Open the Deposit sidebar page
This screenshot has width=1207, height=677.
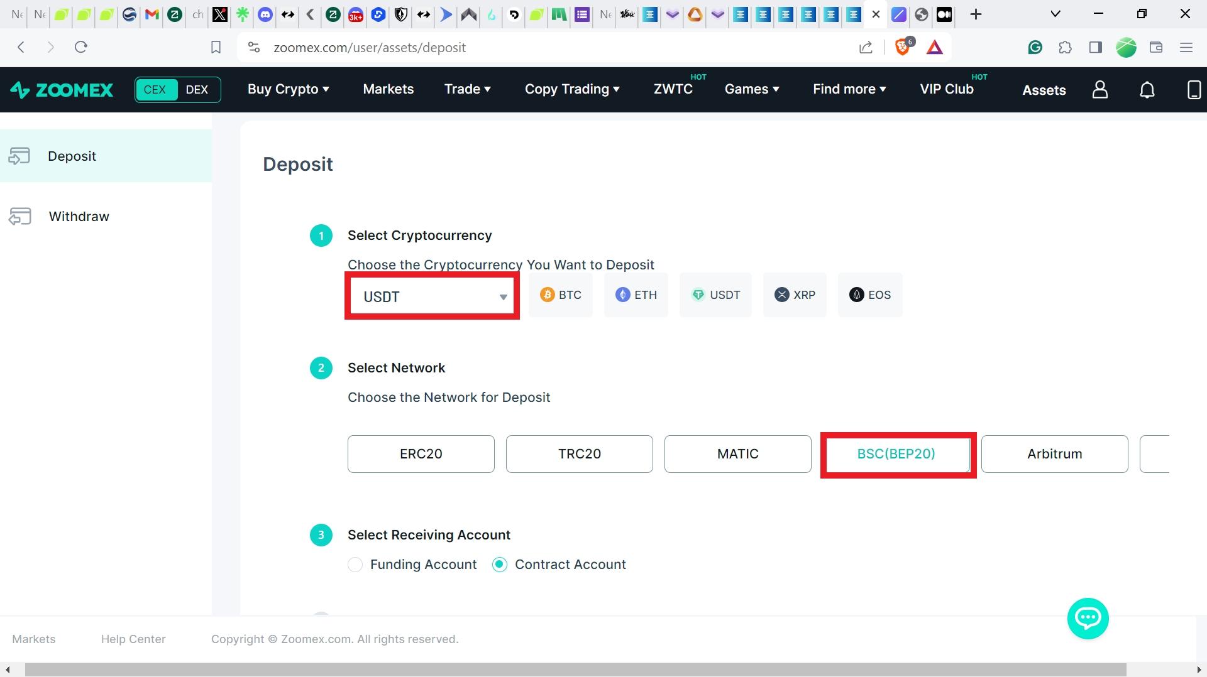click(x=106, y=156)
